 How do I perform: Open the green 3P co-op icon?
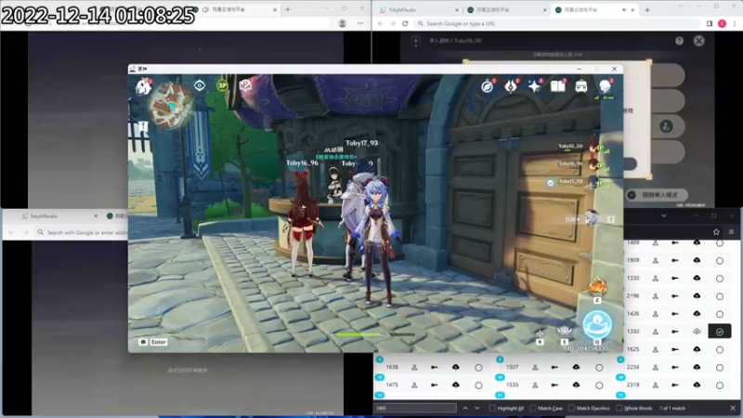pos(222,85)
